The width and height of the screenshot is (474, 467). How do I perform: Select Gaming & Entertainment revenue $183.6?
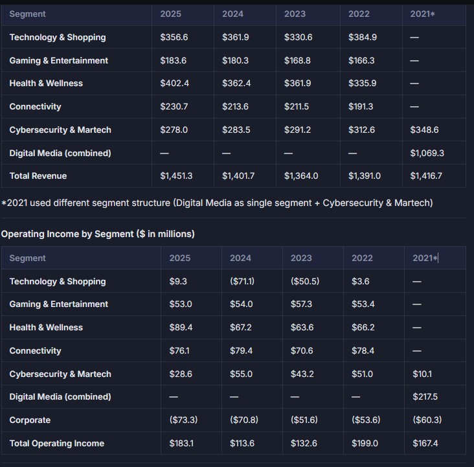[x=173, y=60]
